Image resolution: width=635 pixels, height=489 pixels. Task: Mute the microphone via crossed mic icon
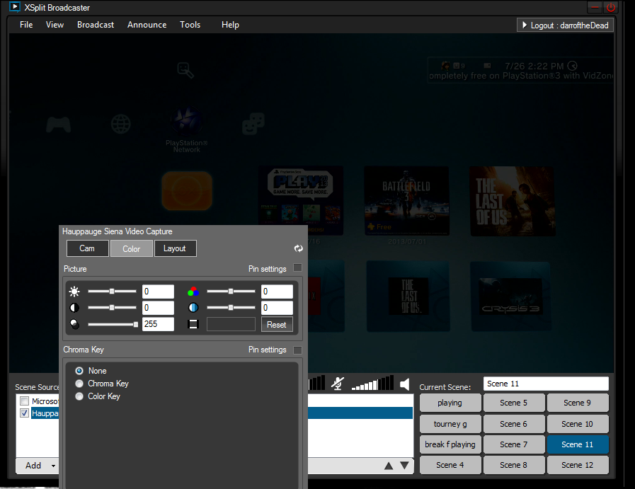coord(338,384)
